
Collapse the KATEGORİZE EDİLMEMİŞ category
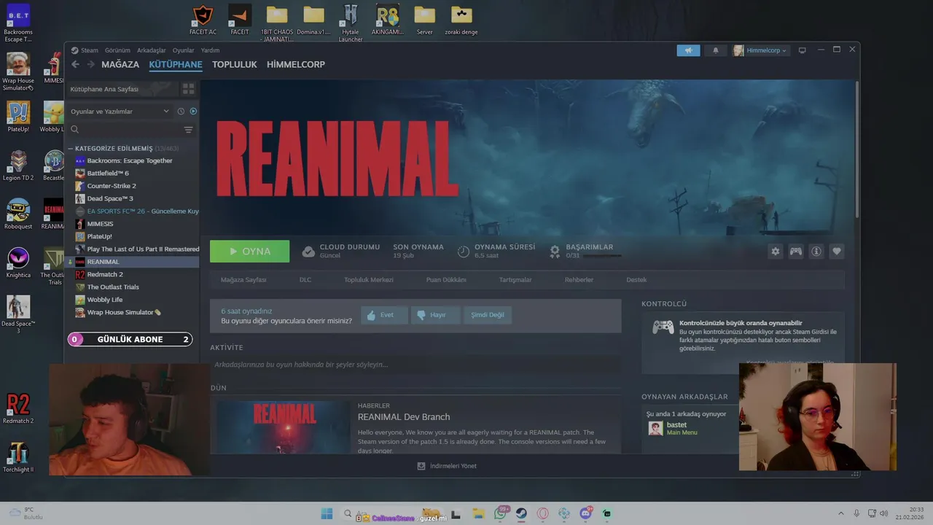pos(71,148)
